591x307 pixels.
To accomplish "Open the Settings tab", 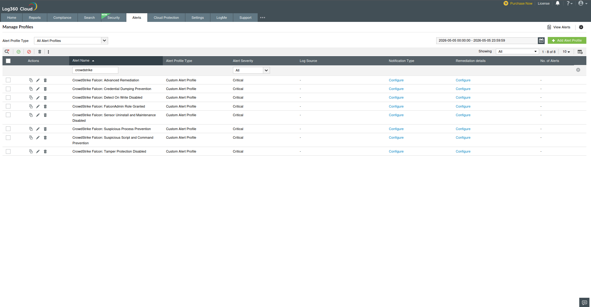I will pyautogui.click(x=198, y=18).
